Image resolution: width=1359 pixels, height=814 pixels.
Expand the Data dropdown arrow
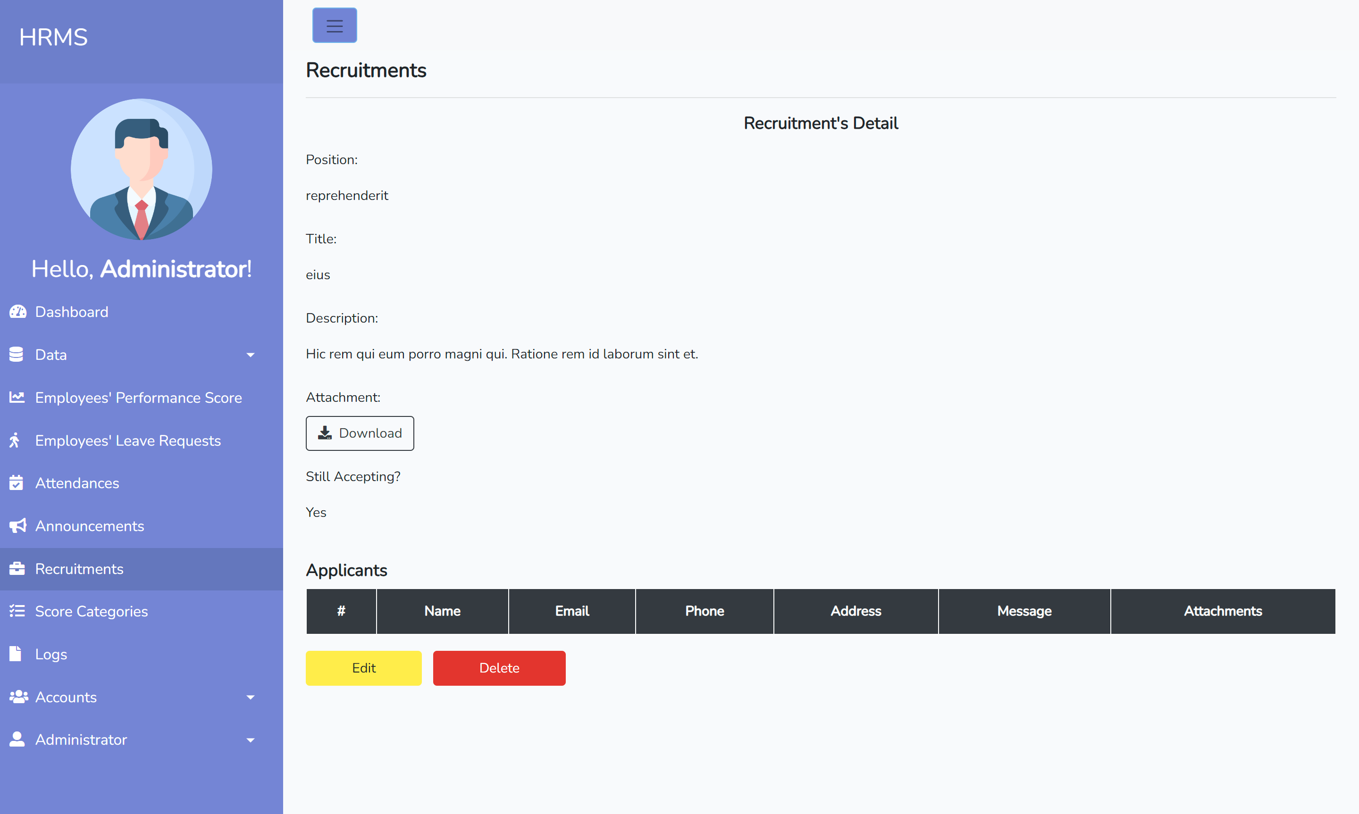tap(250, 355)
